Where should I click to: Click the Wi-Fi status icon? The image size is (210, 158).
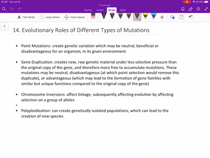pyautogui.click(x=194, y=2)
